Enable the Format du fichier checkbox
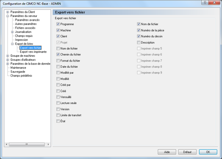The height and width of the screenshot is (159, 222). pos(58,60)
